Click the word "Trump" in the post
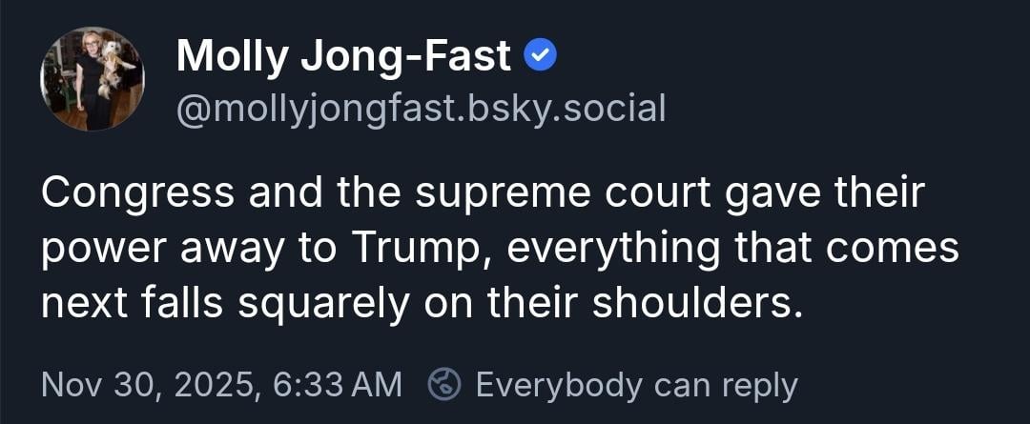The image size is (1030, 424). click(x=422, y=249)
